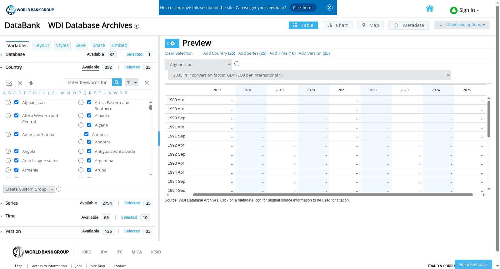Uncheck the Arab League states checkbox
This screenshot has width=500, height=269.
pos(17,161)
